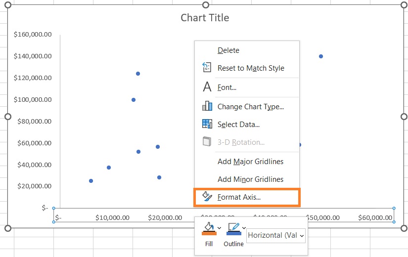Open the Font... menu entry
This screenshot has width=408, height=257.
247,87
